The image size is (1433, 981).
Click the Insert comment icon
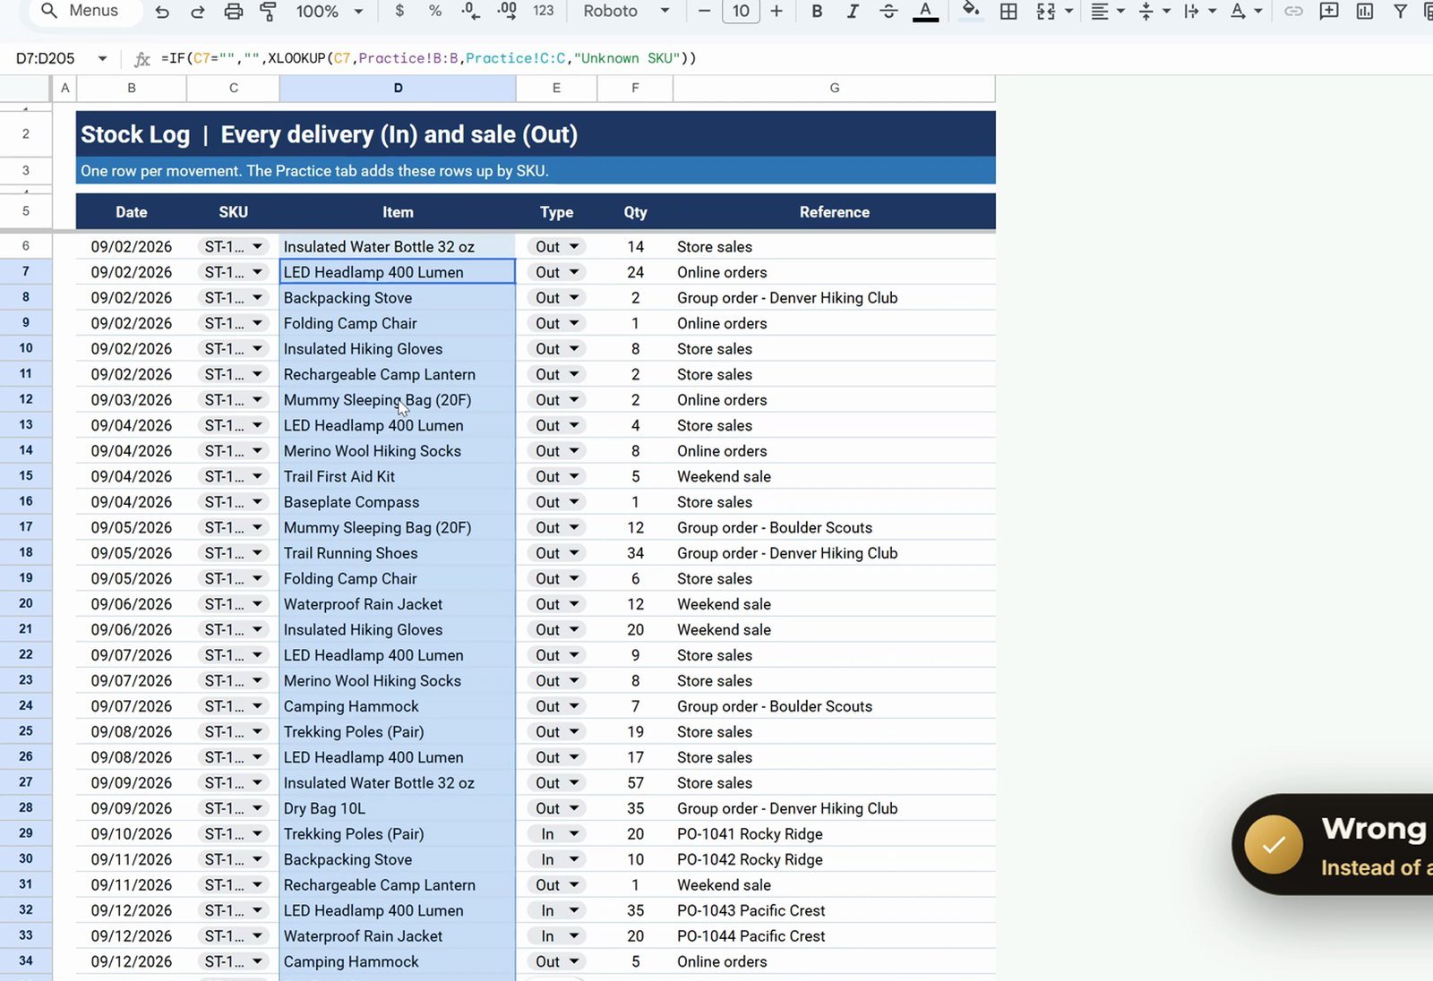click(x=1329, y=11)
